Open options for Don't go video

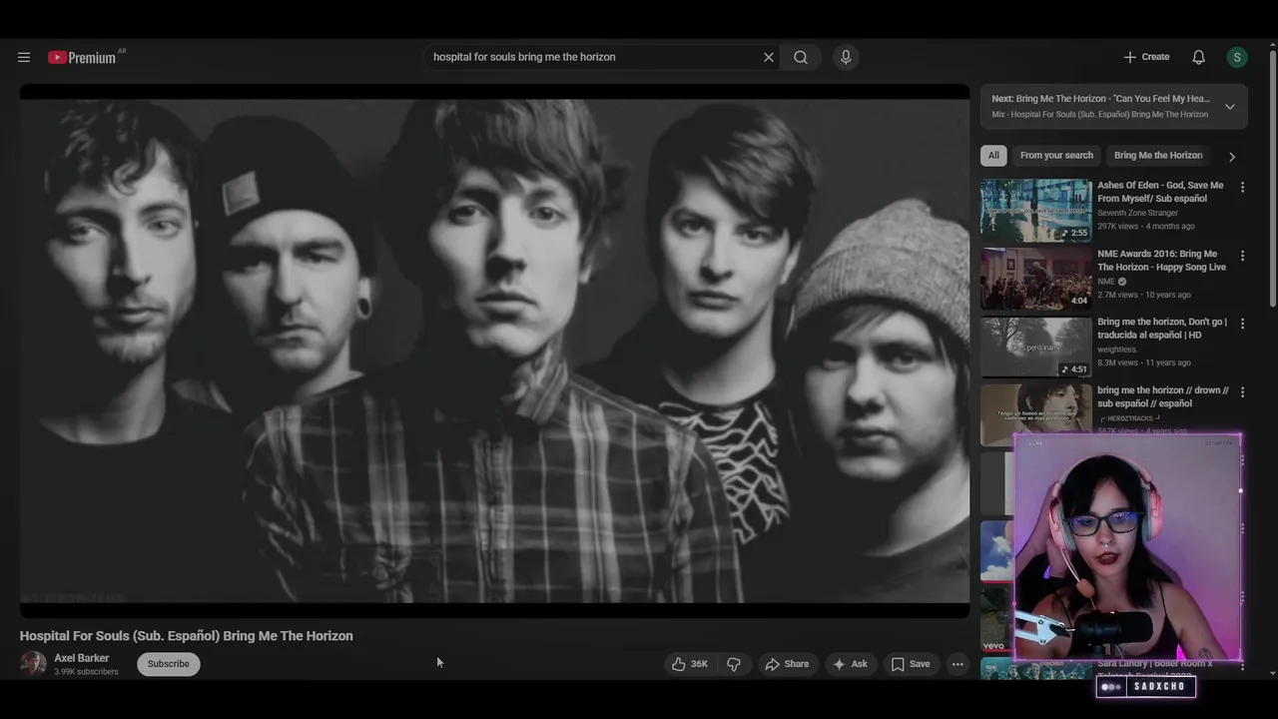click(1242, 324)
